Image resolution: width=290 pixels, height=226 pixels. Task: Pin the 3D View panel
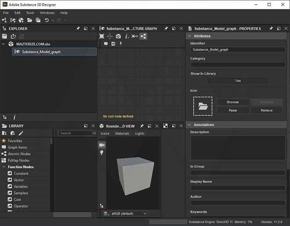point(142,126)
